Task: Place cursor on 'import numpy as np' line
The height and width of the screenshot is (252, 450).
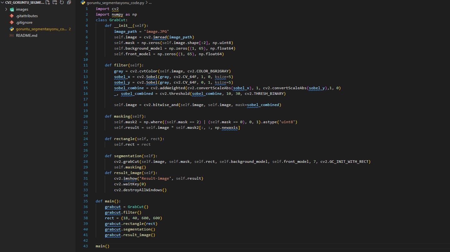Action: coord(116,14)
